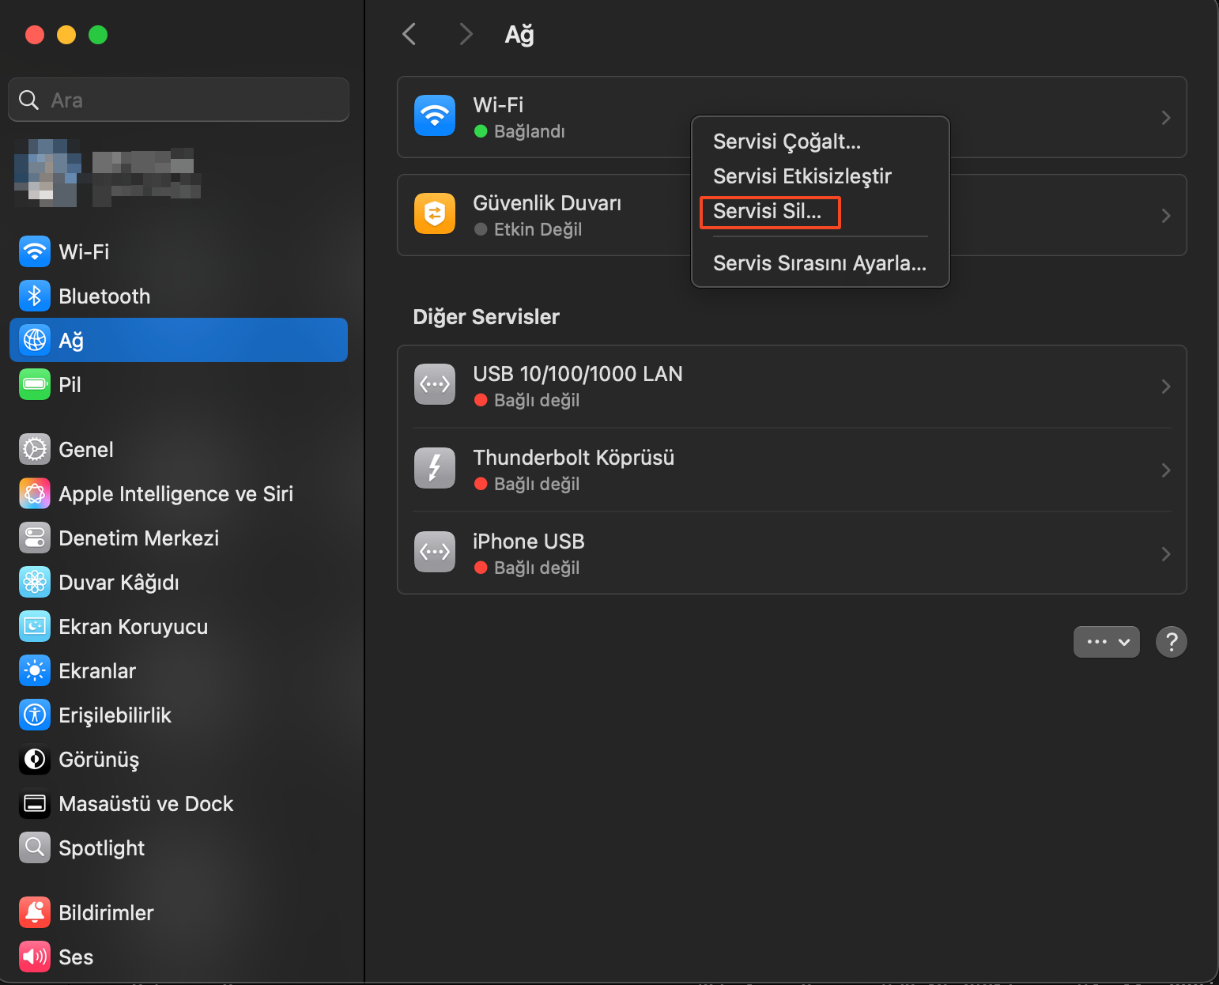The image size is (1219, 985).
Task: Click the Thunderbolt Köprüsü lightning icon
Action: point(435,469)
